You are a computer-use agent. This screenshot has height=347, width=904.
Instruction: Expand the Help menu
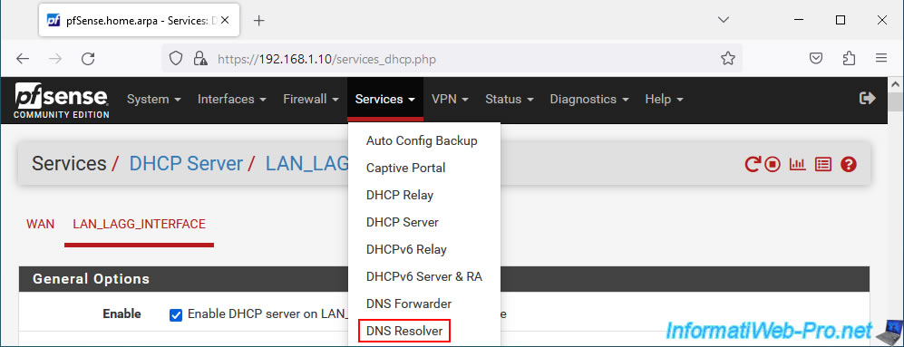click(x=664, y=99)
